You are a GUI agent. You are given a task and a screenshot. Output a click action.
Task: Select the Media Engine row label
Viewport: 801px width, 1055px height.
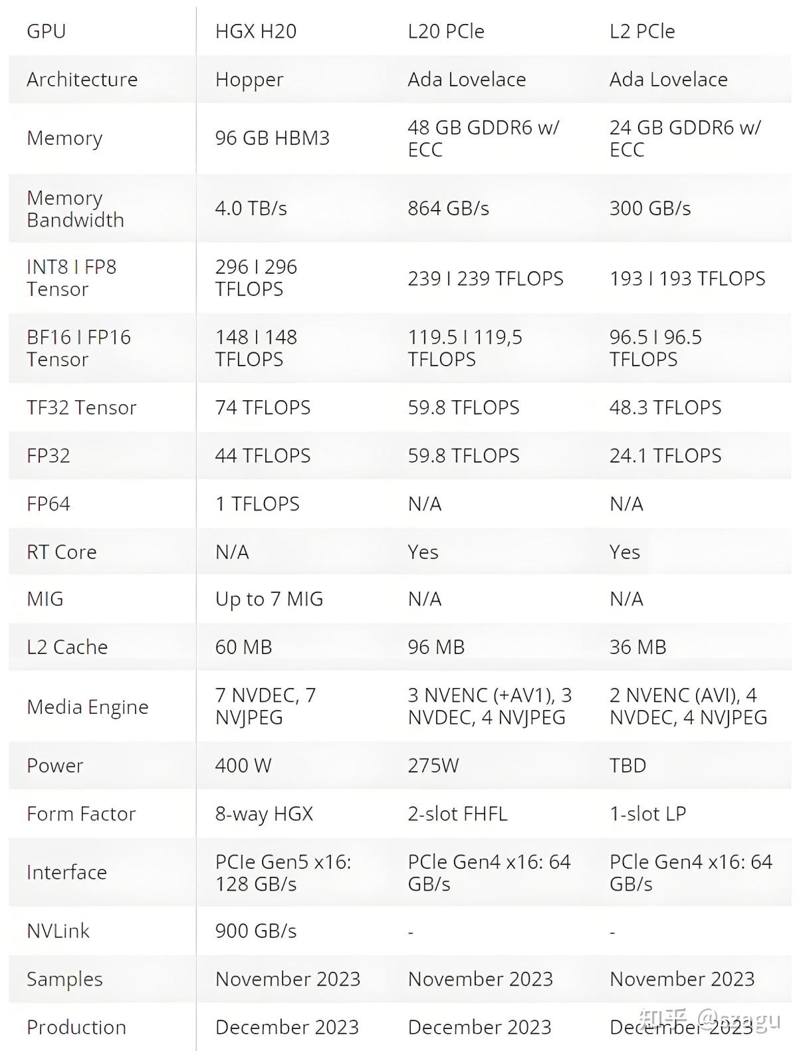click(x=87, y=707)
